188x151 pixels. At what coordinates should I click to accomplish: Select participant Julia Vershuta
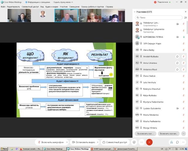[160, 83]
